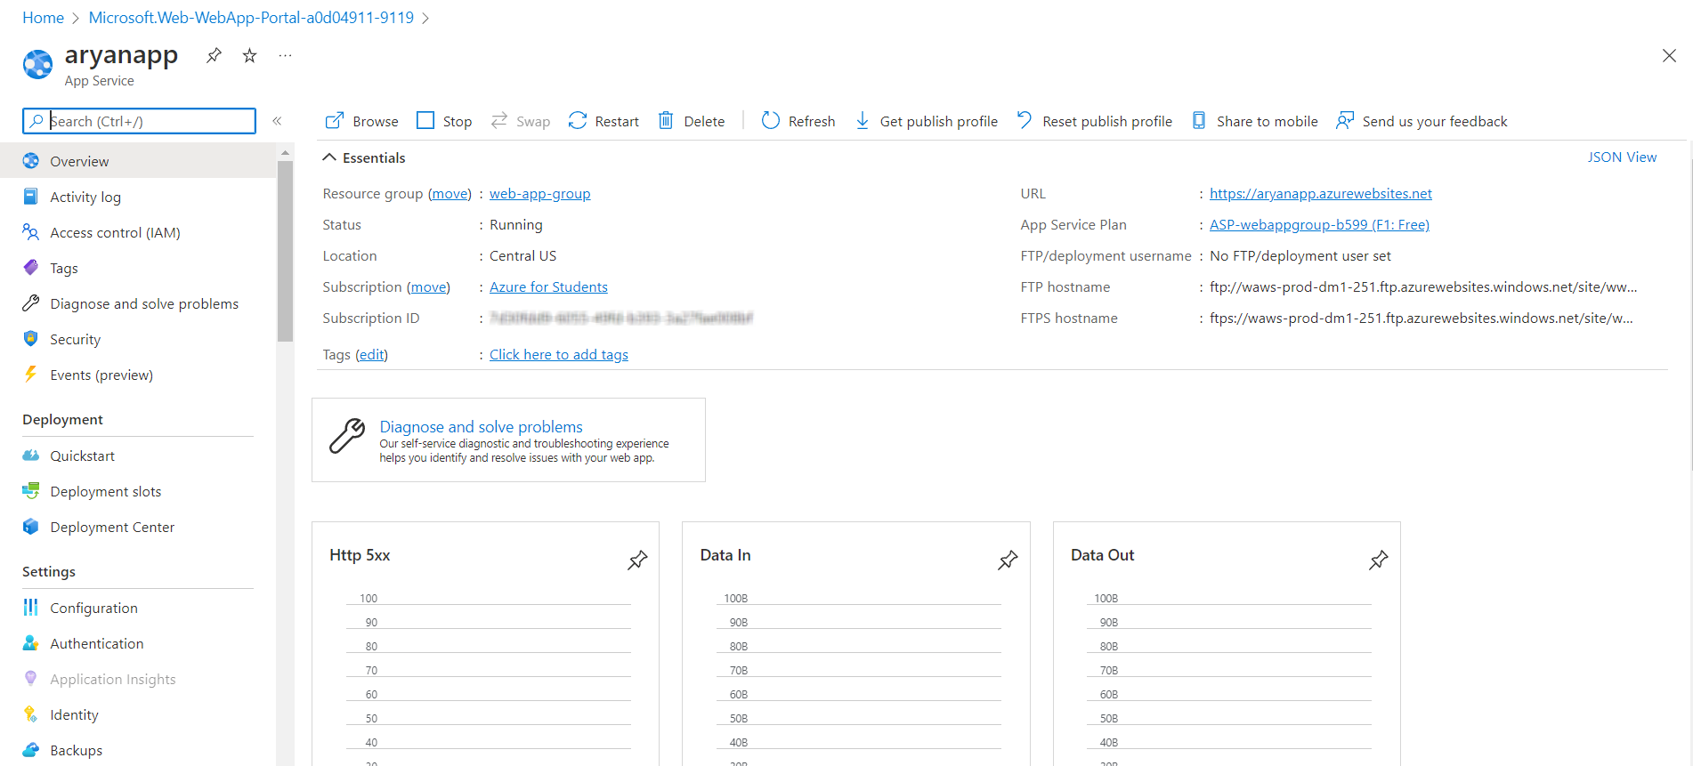Open Security settings

pyautogui.click(x=138, y=339)
